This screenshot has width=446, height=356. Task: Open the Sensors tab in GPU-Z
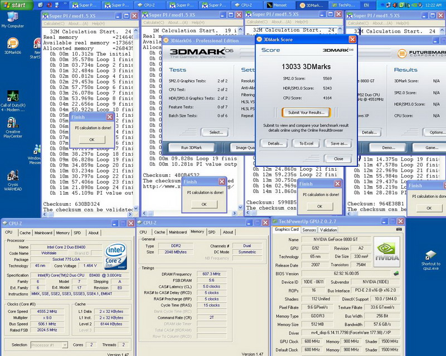[x=309, y=230]
